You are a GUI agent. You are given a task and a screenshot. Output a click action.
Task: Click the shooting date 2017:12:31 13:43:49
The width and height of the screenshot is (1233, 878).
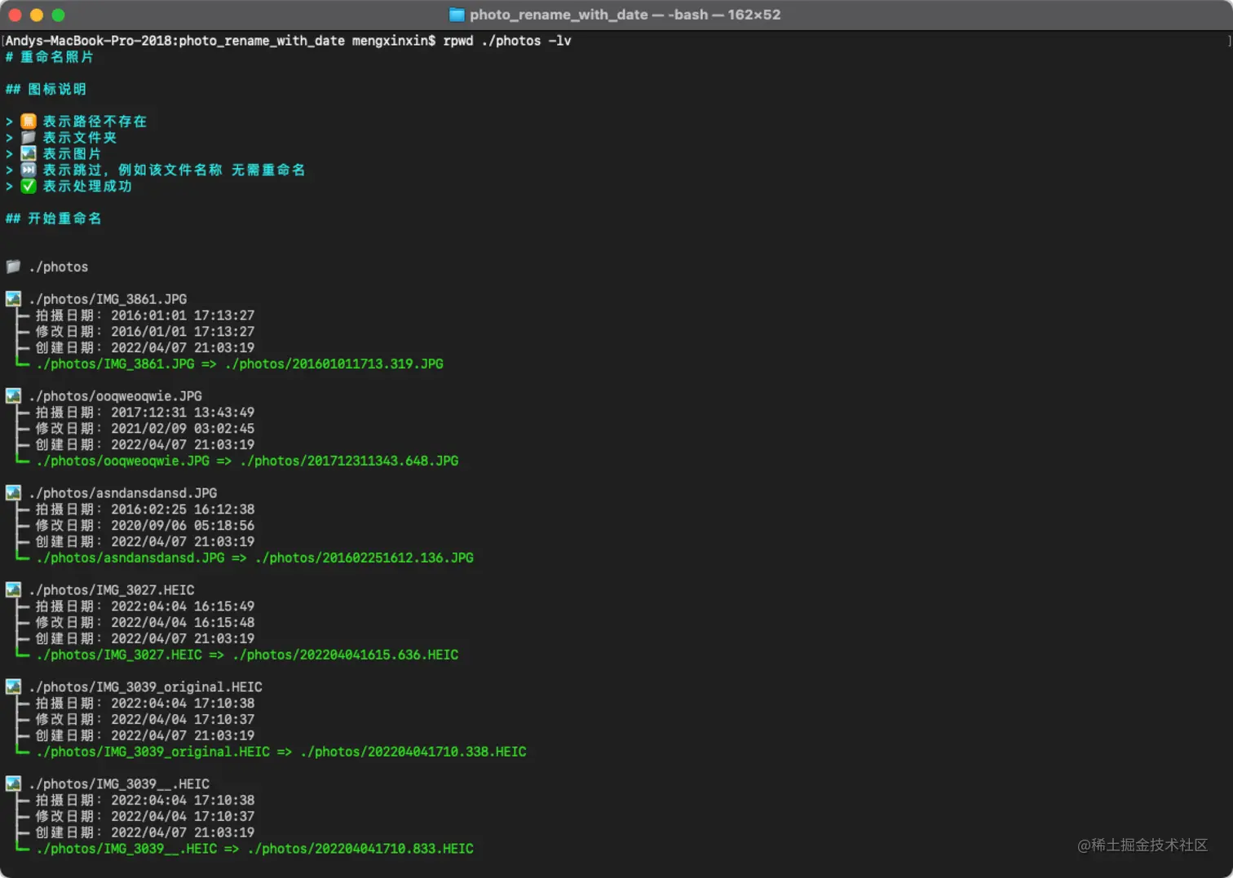click(183, 413)
